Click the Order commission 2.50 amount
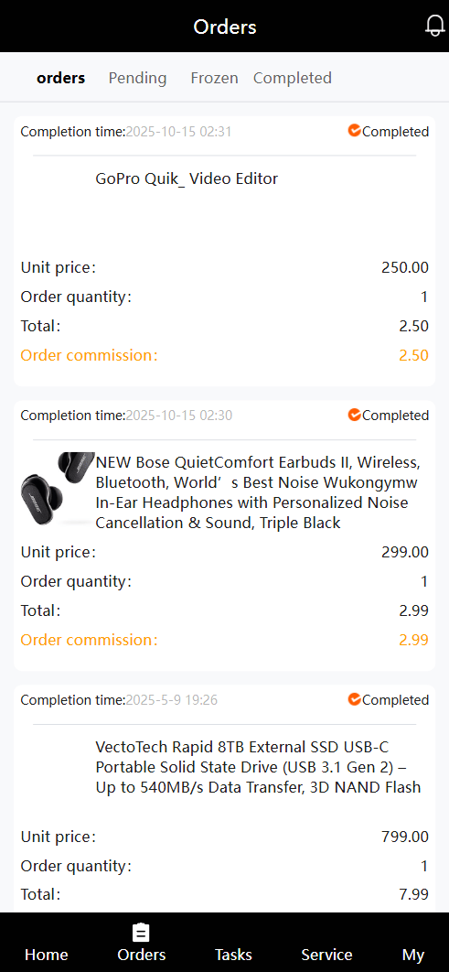Screen dimensions: 449x972 point(413,355)
